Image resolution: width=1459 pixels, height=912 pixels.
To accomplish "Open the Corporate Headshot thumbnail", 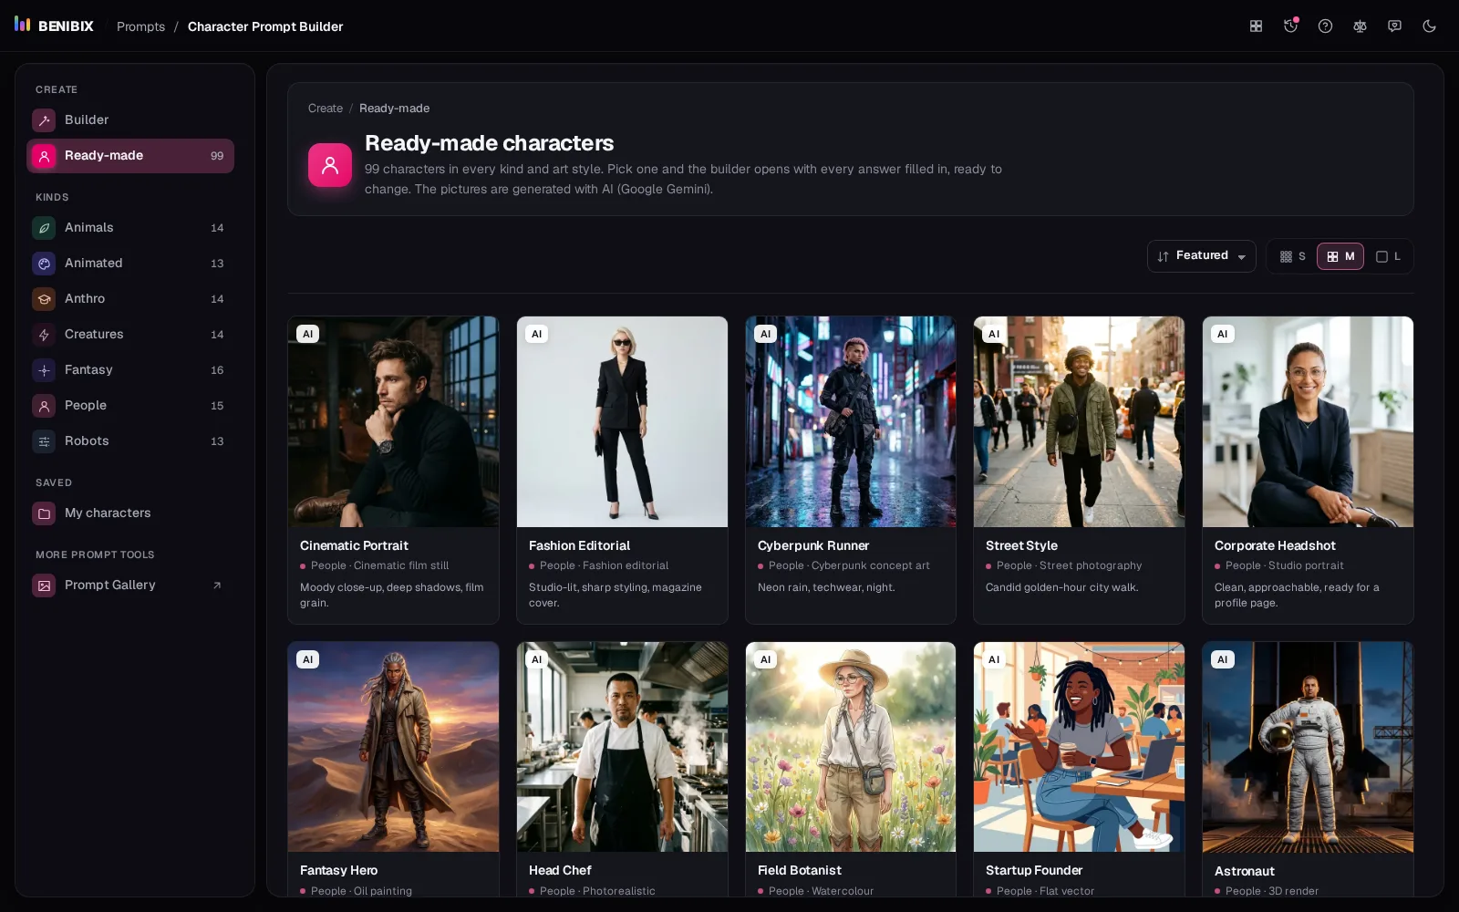I will point(1308,421).
